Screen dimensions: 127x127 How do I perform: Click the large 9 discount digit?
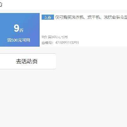click(17, 28)
